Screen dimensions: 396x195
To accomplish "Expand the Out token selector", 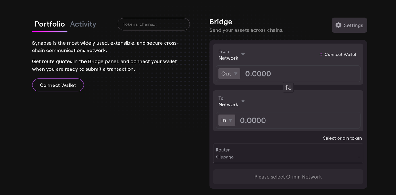I will pyautogui.click(x=229, y=73).
